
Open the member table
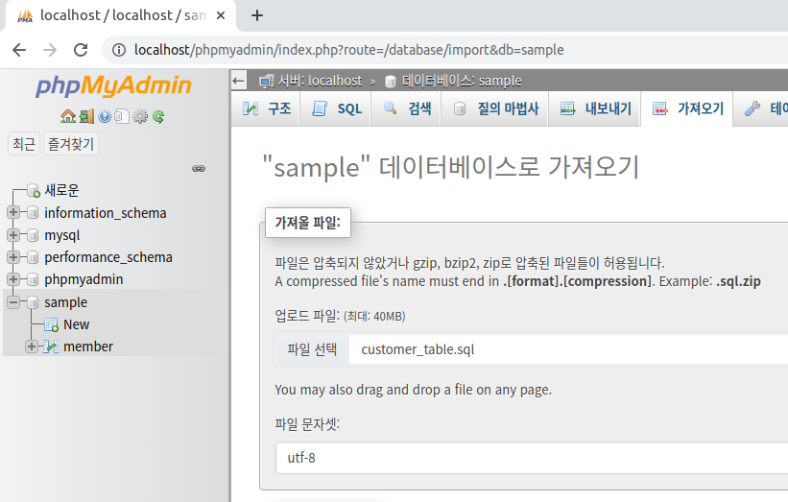point(88,347)
